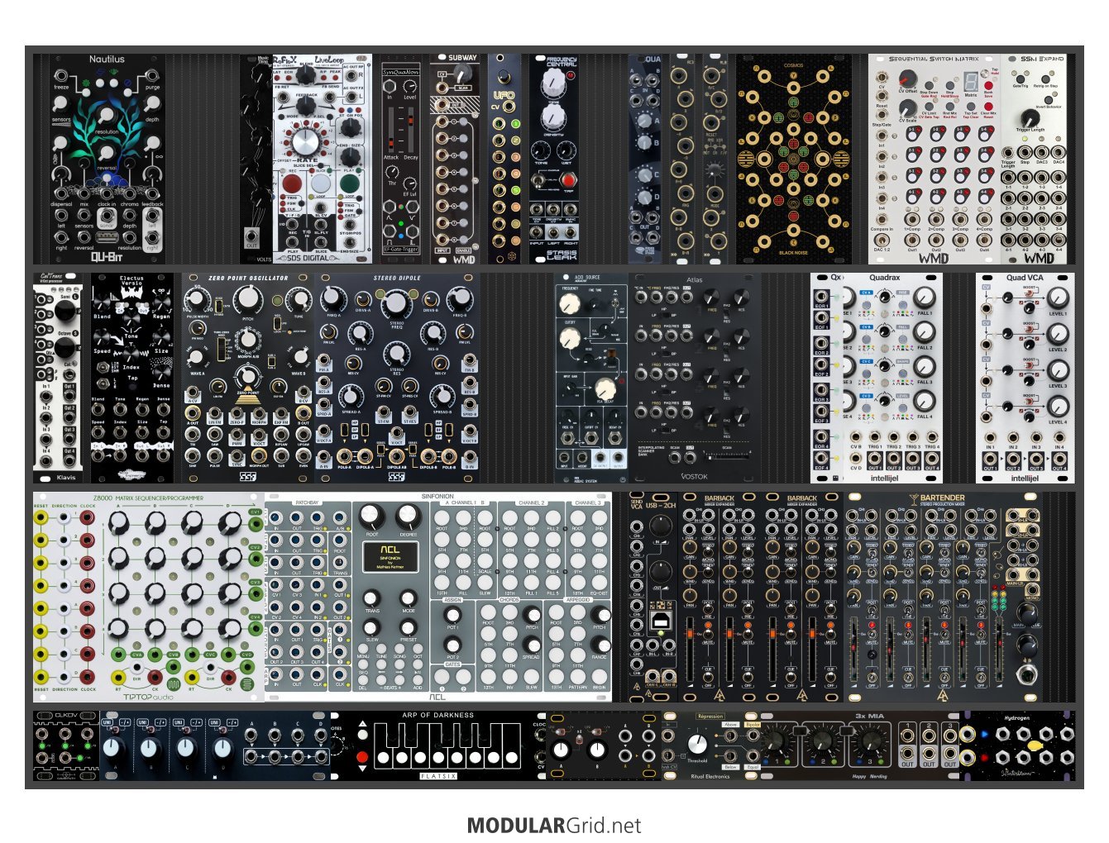Image resolution: width=1109 pixels, height=843 pixels.
Task: Click the Nautilus clock in jack
Action: (x=107, y=195)
